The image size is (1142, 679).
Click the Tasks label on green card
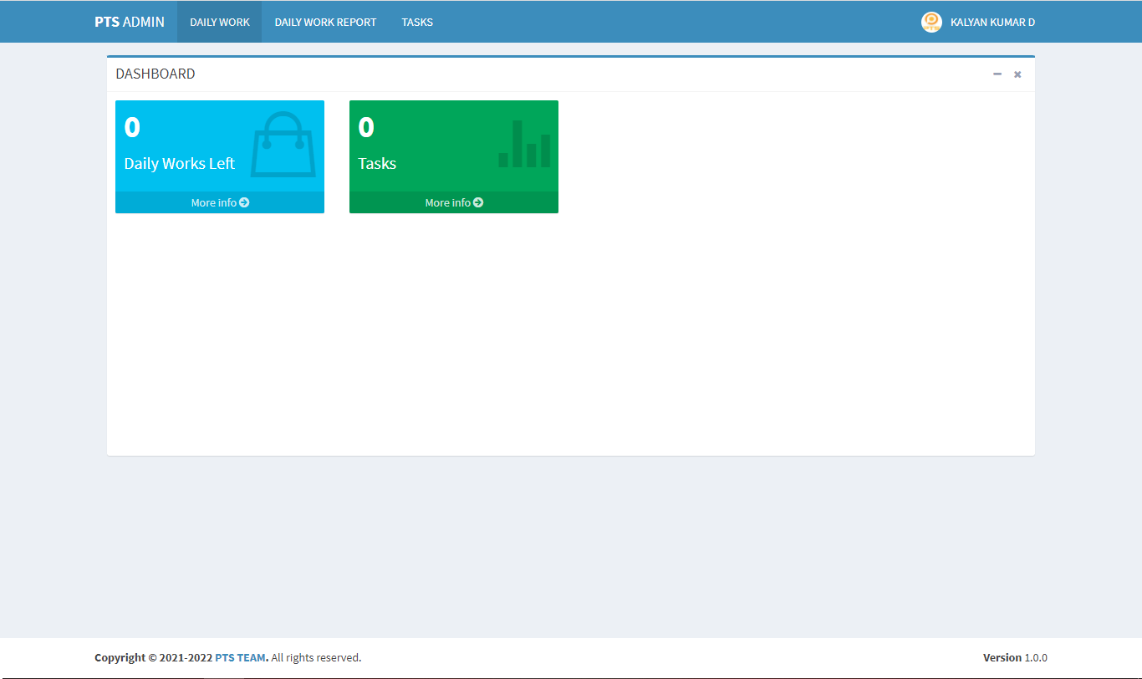(377, 164)
